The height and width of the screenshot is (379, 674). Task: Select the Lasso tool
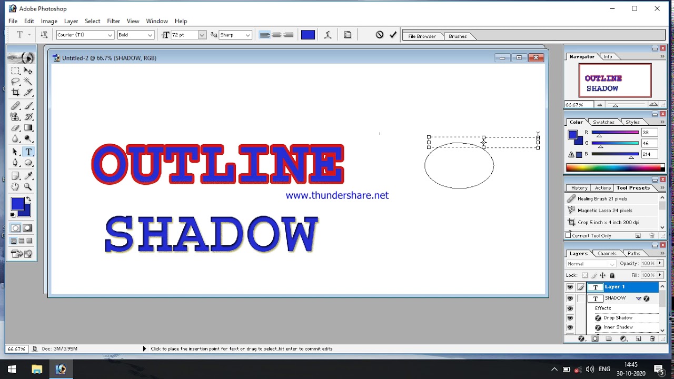pos(15,82)
